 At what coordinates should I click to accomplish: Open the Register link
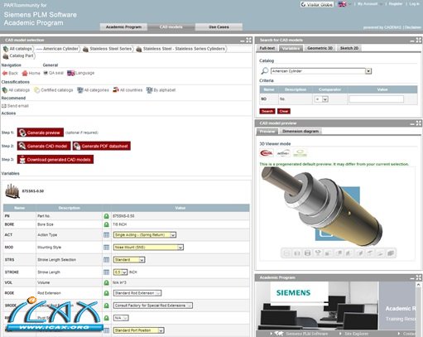point(396,4)
